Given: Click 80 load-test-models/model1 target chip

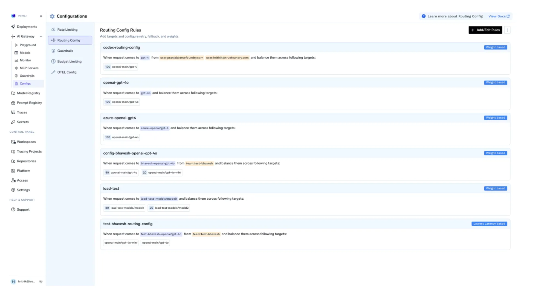Looking at the screenshot, I should click(124, 208).
